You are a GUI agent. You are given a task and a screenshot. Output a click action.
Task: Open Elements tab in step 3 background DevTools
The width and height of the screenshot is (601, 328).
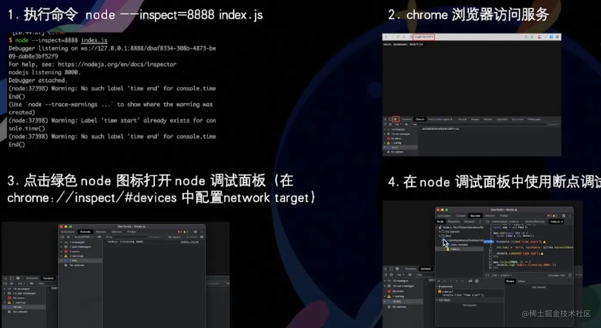[x=32, y=278]
